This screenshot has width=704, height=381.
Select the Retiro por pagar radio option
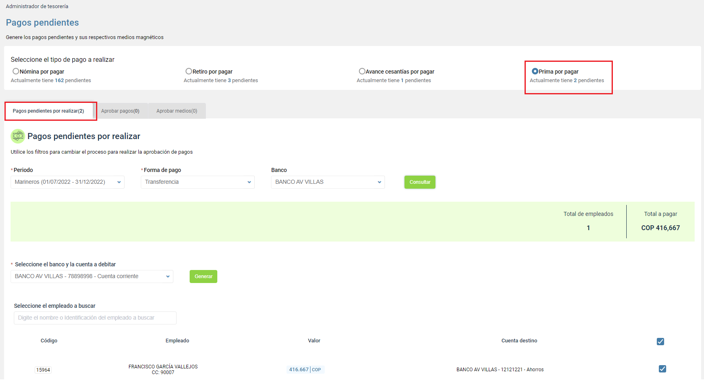coord(189,71)
